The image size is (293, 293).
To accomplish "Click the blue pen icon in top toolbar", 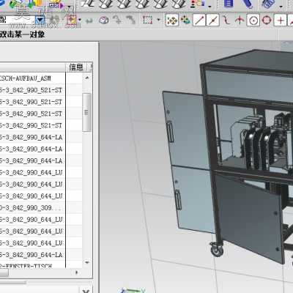I will click(x=248, y=4).
